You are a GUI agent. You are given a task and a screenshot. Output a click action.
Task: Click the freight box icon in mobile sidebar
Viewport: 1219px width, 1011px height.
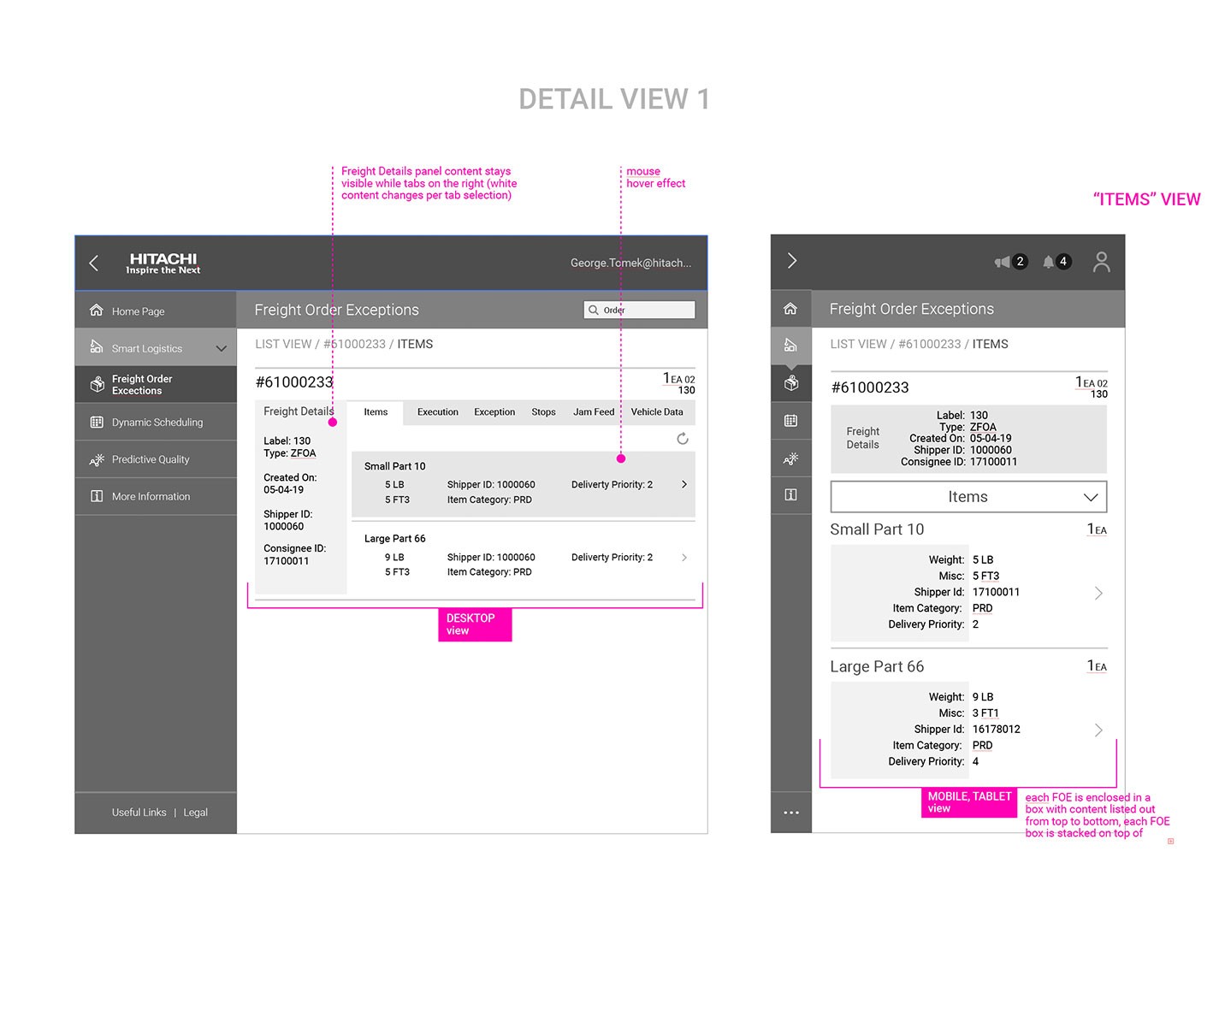coord(791,383)
